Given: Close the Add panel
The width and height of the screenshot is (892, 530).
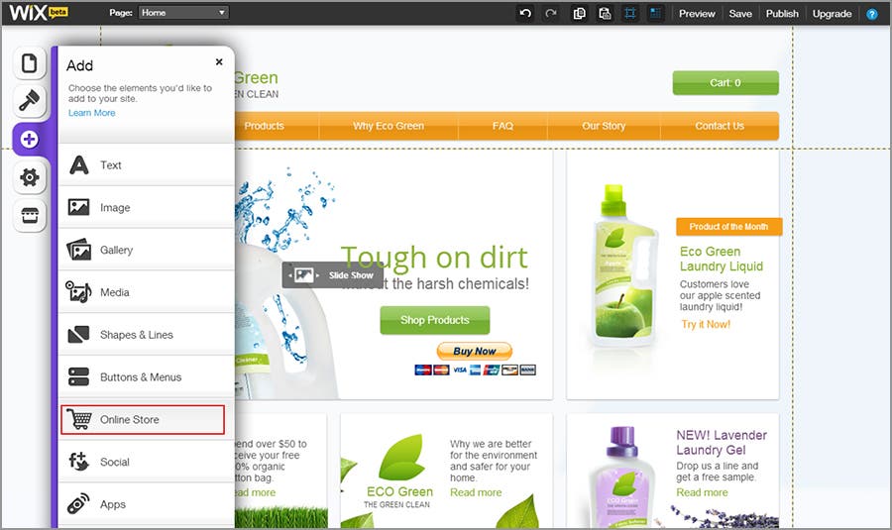Looking at the screenshot, I should (219, 61).
